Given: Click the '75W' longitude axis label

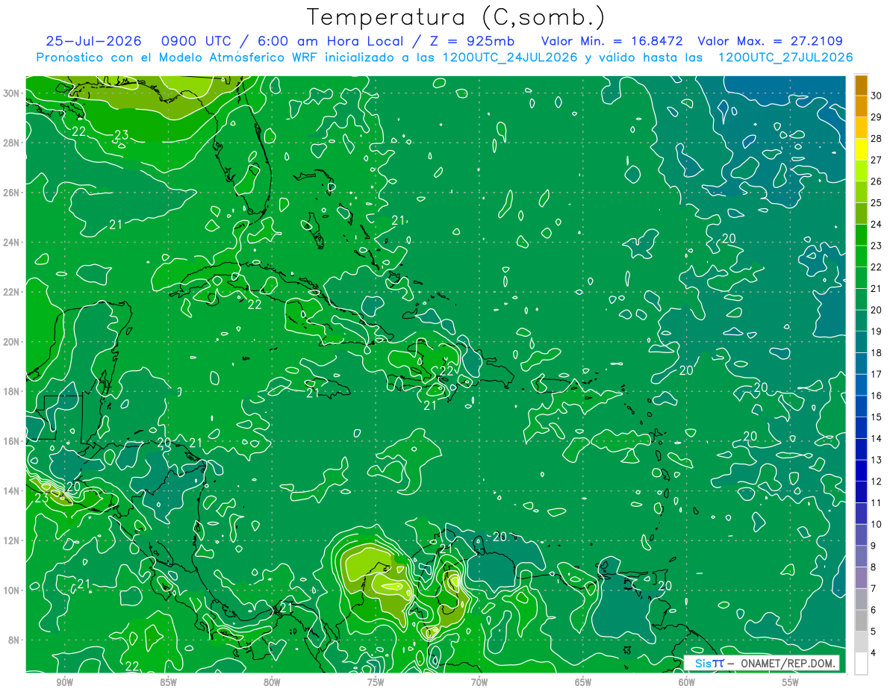Looking at the screenshot, I should (x=376, y=682).
